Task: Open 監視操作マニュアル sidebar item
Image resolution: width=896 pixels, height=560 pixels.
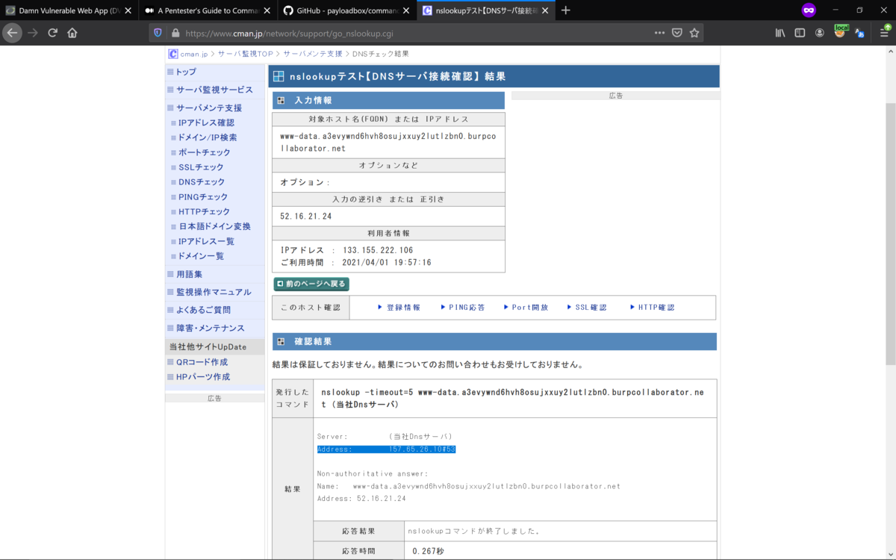Action: click(213, 292)
